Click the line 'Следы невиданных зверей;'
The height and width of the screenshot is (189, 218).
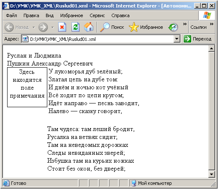tap(86, 153)
